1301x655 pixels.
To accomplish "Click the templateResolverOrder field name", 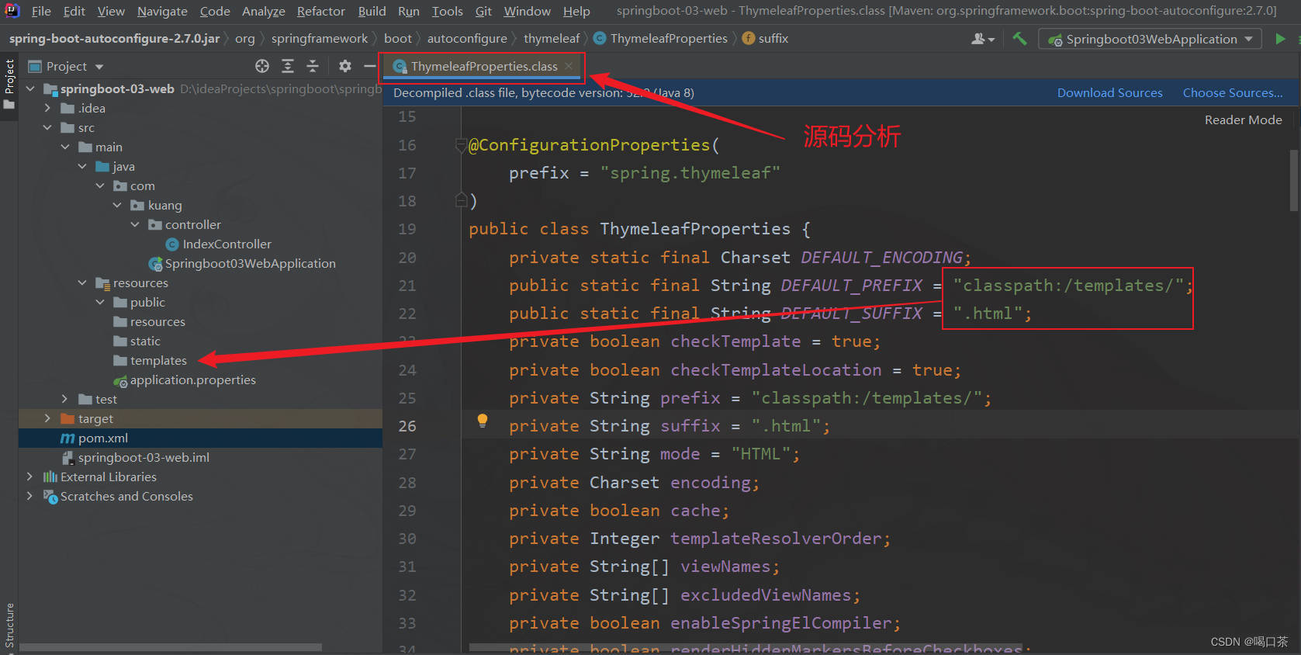I will (776, 539).
